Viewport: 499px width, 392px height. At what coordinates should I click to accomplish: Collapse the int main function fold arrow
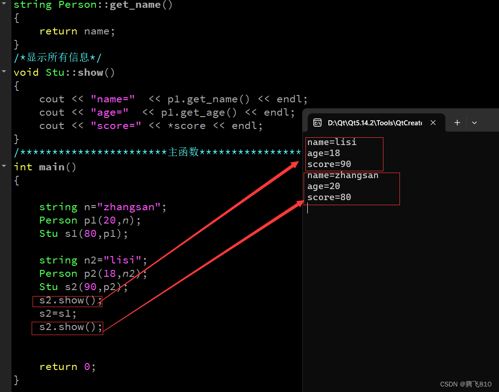(x=4, y=166)
